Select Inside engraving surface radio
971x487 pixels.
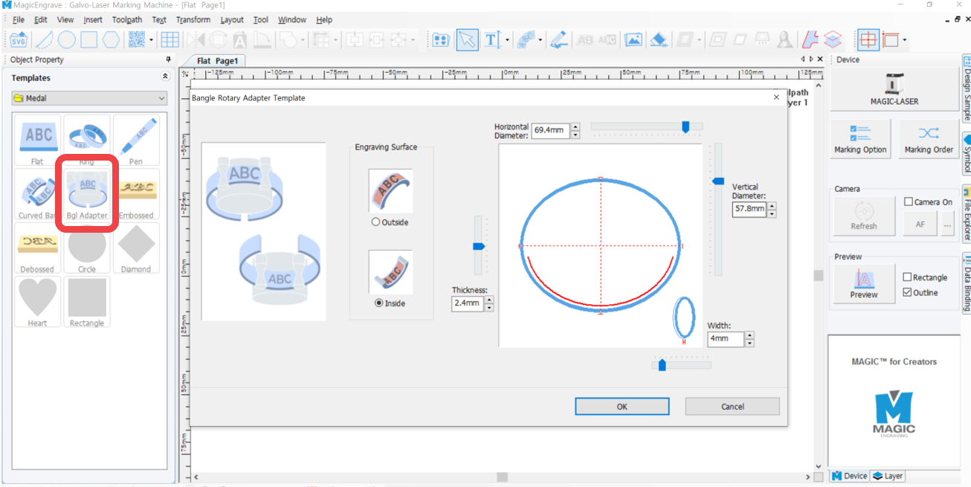[379, 303]
